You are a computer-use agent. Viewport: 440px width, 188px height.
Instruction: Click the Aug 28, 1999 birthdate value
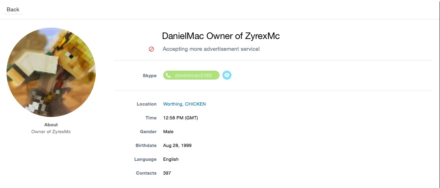(x=177, y=145)
